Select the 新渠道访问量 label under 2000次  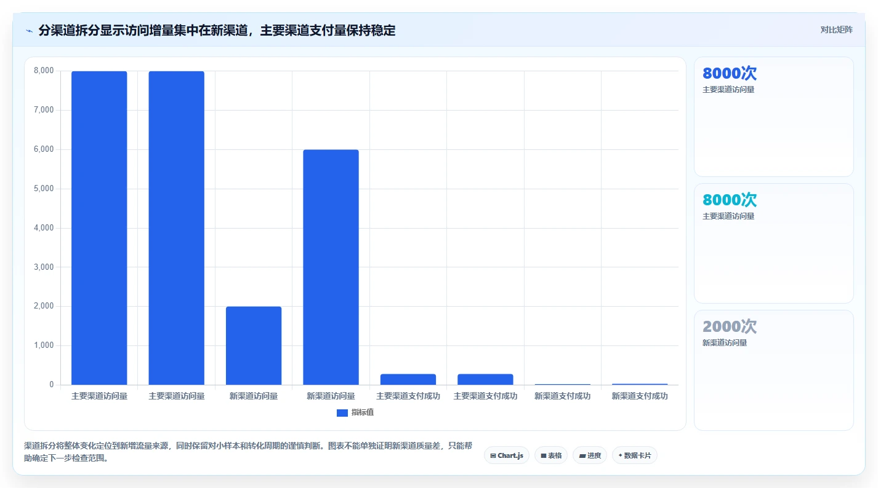pyautogui.click(x=725, y=343)
